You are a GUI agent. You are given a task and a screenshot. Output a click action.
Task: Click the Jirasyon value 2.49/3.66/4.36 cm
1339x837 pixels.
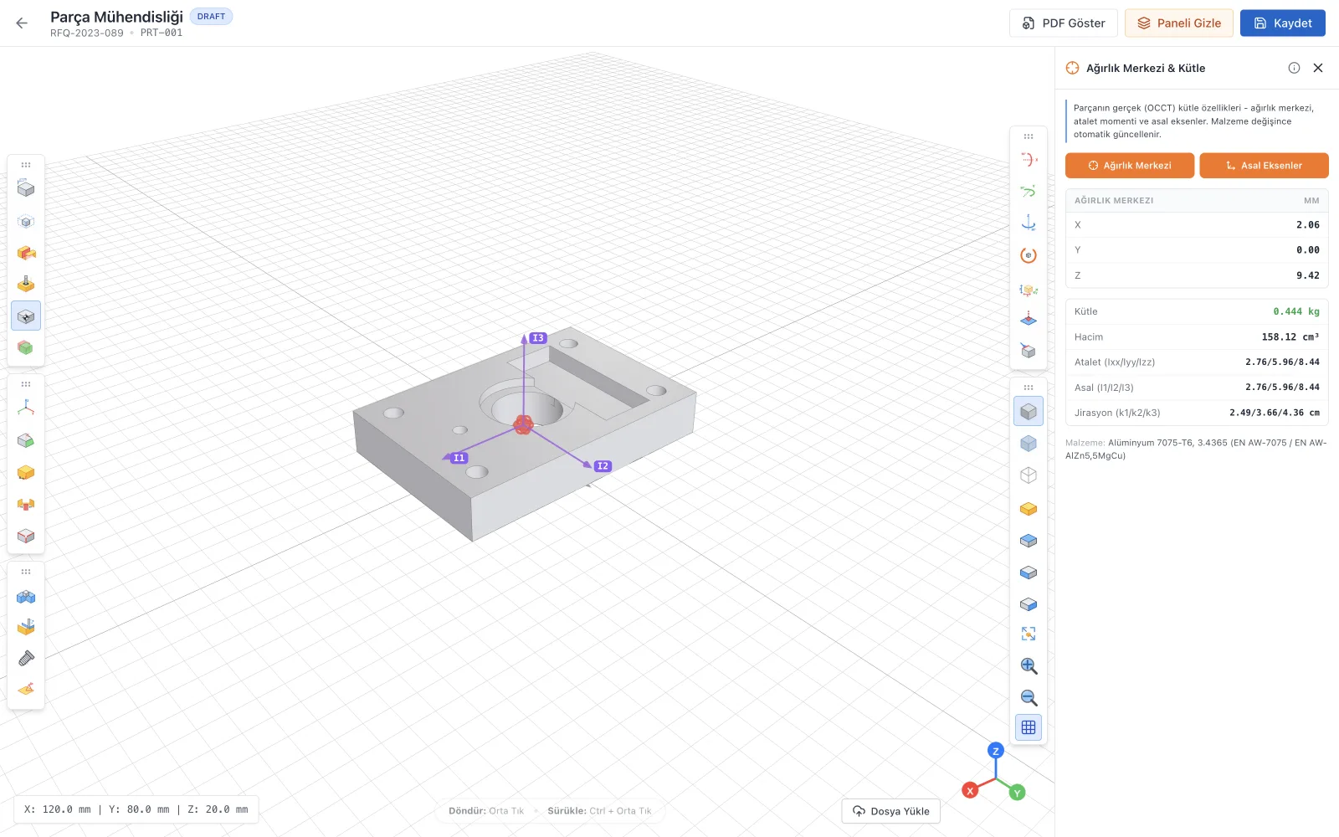click(x=1275, y=413)
